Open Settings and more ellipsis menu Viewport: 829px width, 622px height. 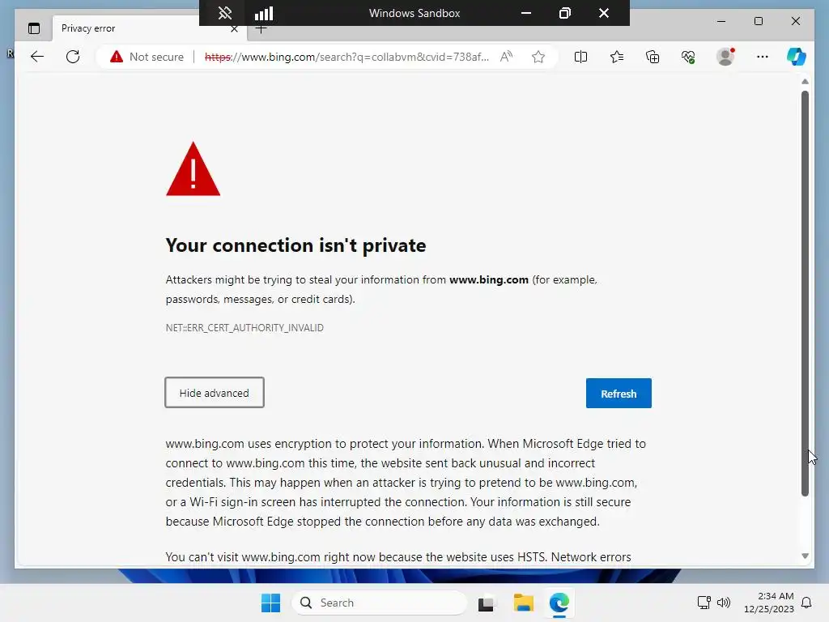[762, 57]
